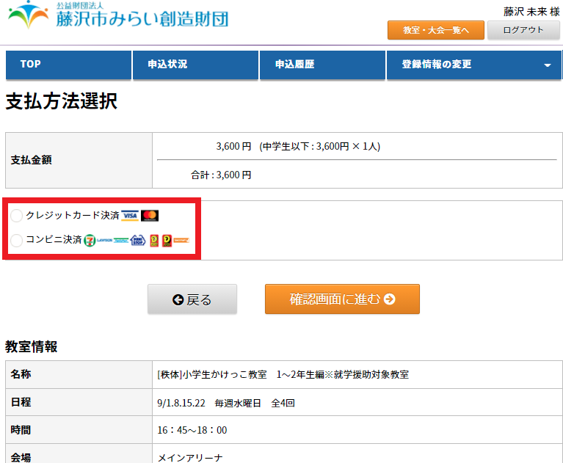This screenshot has height=463, width=563.
Task: Click the Lawson store logo
Action: pyautogui.click(x=104, y=240)
